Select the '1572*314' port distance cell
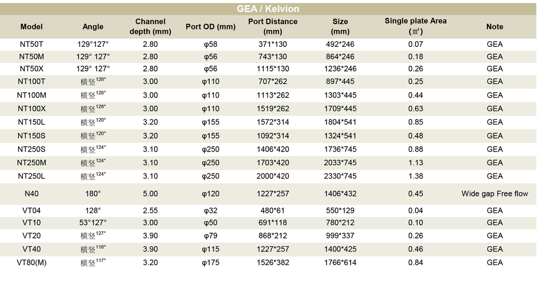Viewport: 541px width, 282px height. click(272, 122)
